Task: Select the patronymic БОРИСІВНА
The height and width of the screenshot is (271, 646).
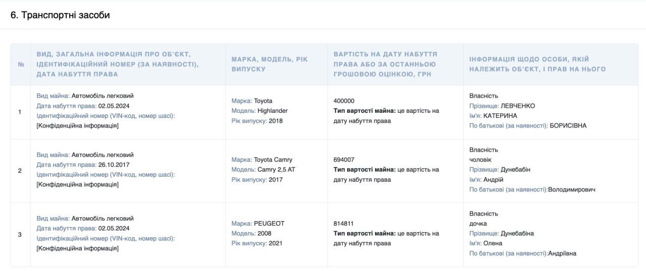Action: pyautogui.click(x=568, y=126)
